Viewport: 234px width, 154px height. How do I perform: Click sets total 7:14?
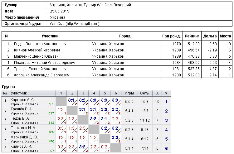click(x=144, y=148)
